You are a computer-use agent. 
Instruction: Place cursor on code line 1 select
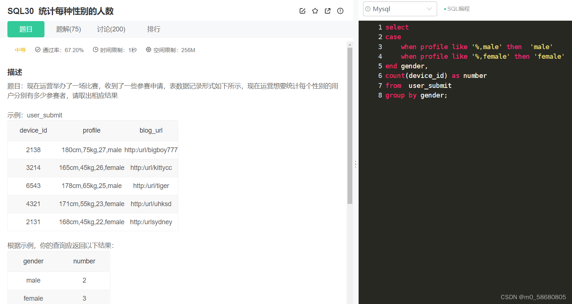click(x=397, y=27)
